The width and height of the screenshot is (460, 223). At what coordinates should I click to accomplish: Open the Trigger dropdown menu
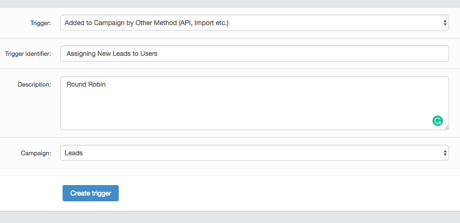254,23
